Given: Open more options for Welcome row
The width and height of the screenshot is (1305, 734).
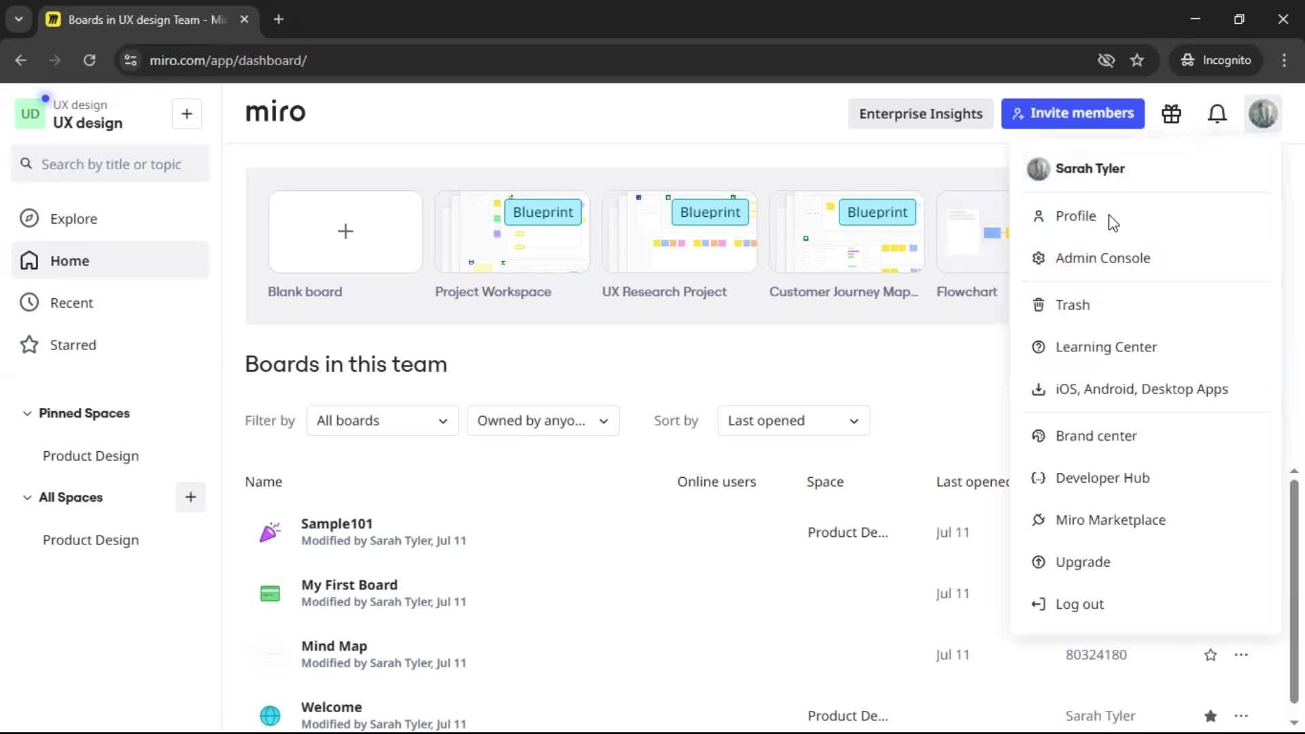Looking at the screenshot, I should [1241, 716].
